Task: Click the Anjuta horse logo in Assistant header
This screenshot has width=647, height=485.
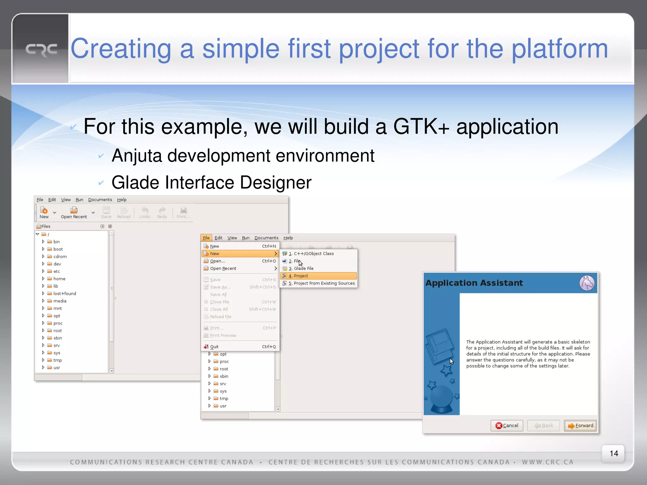Action: coord(587,283)
